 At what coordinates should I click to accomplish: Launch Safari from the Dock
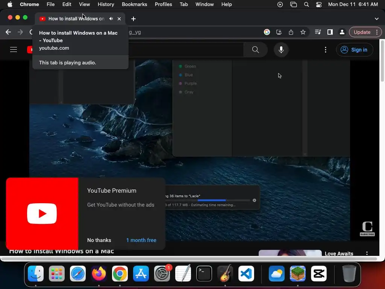coord(78,274)
